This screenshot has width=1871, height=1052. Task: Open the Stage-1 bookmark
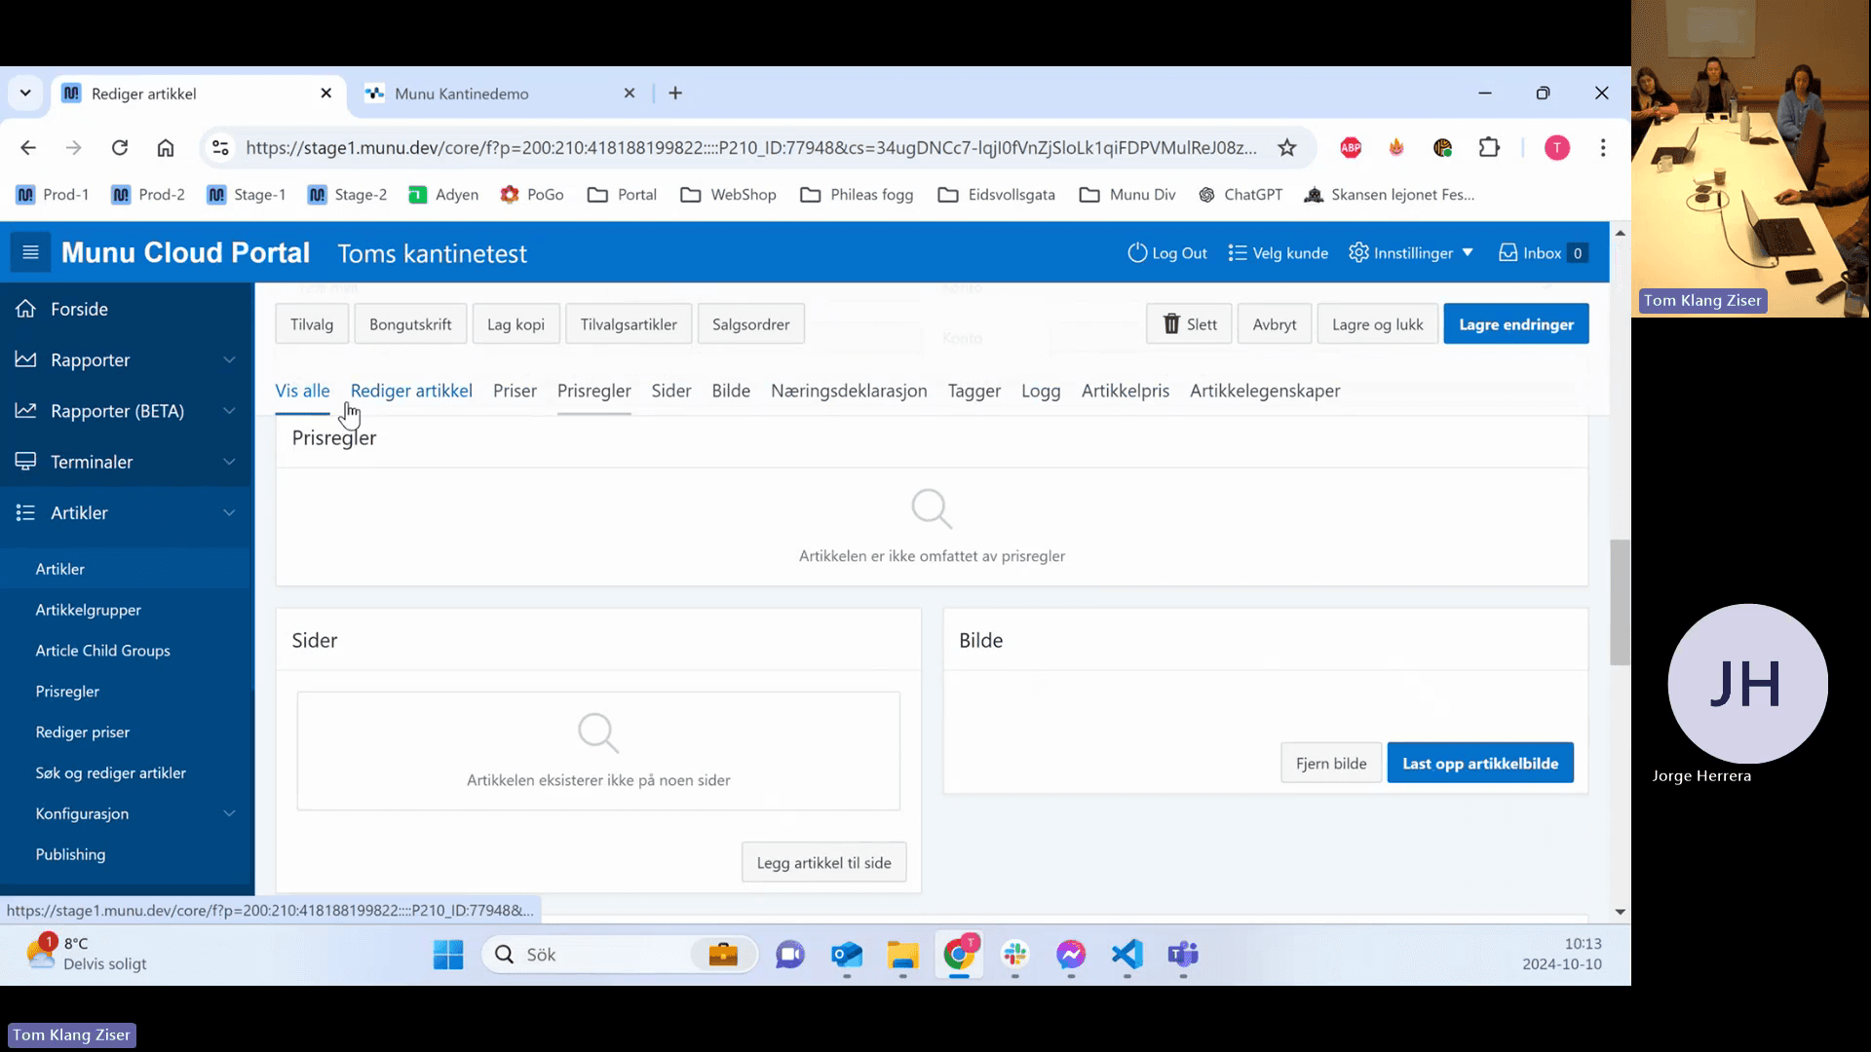click(x=247, y=195)
